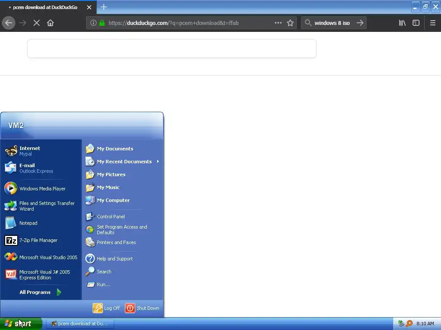The width and height of the screenshot is (441, 330).
Task: Open Control Panel
Action: point(123,217)
